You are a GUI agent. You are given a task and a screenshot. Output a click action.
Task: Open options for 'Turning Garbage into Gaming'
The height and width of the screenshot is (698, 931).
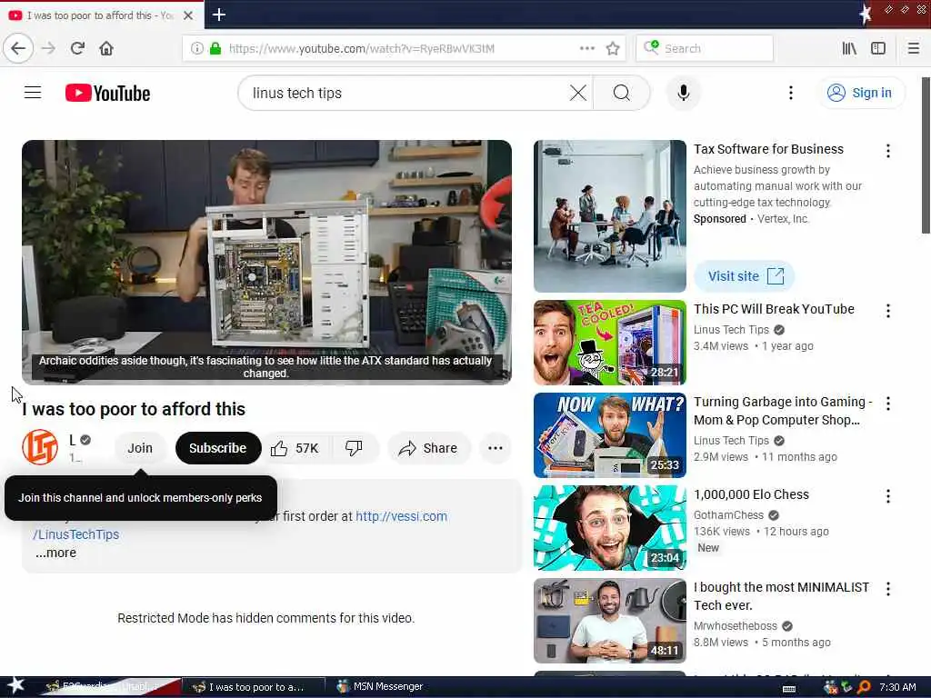[x=887, y=404]
